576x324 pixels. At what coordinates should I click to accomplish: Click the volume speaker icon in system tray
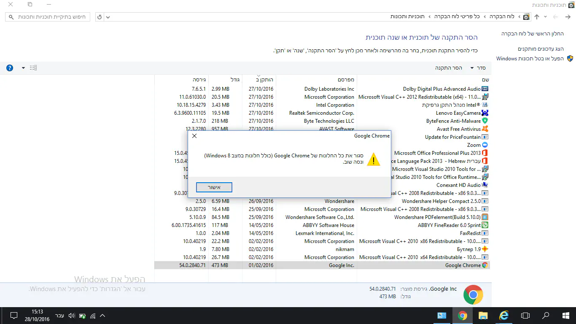[x=71, y=316]
